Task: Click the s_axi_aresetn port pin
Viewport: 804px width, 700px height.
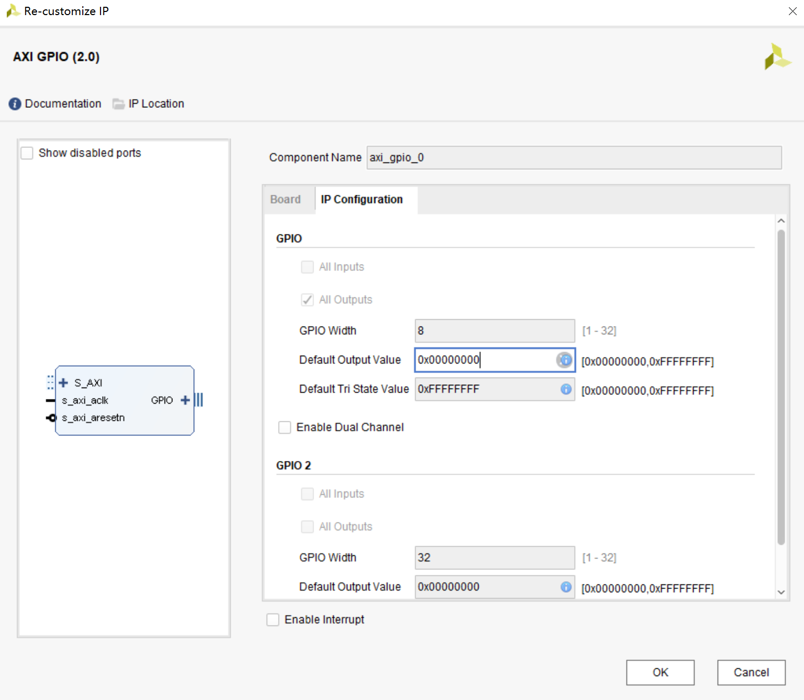Action: point(51,418)
